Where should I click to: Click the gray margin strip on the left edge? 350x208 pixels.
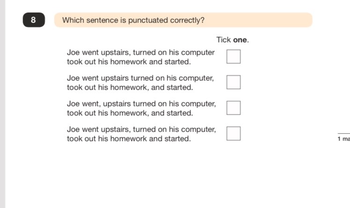pos(2,104)
